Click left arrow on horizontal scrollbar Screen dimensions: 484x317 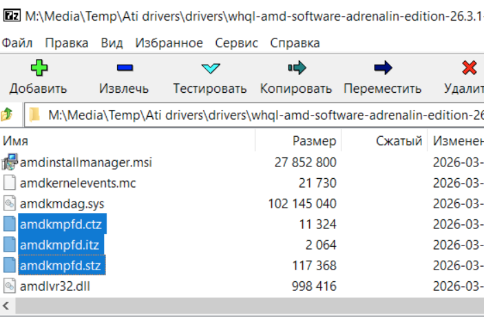6,306
